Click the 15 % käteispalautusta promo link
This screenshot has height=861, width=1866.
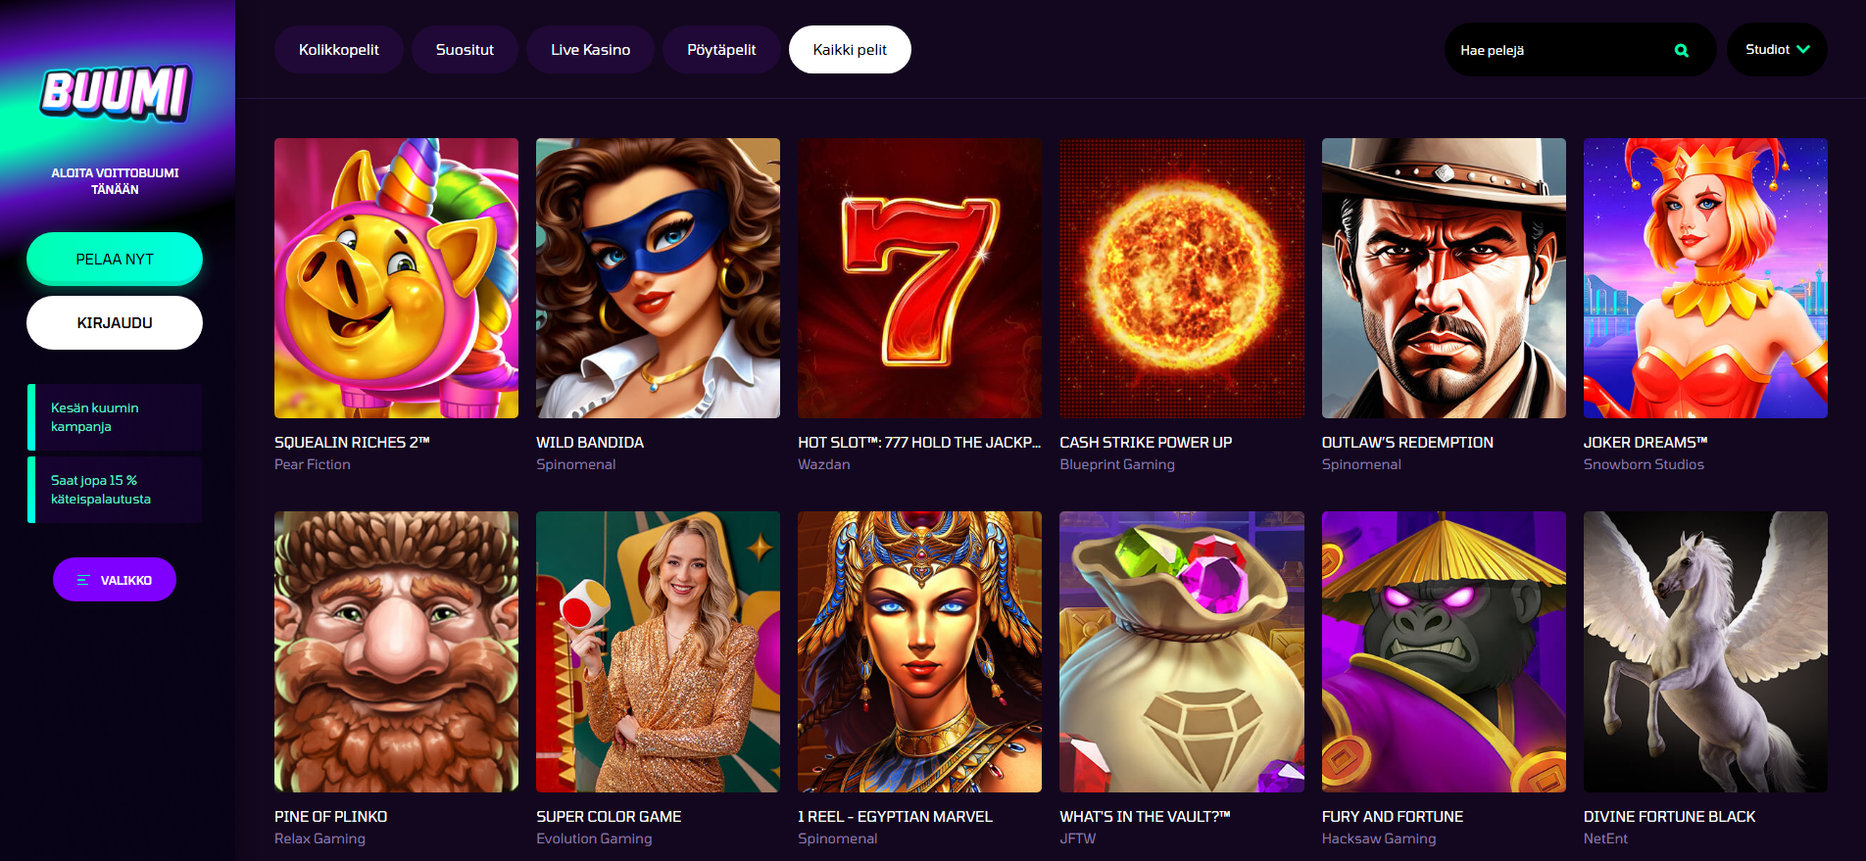(x=115, y=490)
